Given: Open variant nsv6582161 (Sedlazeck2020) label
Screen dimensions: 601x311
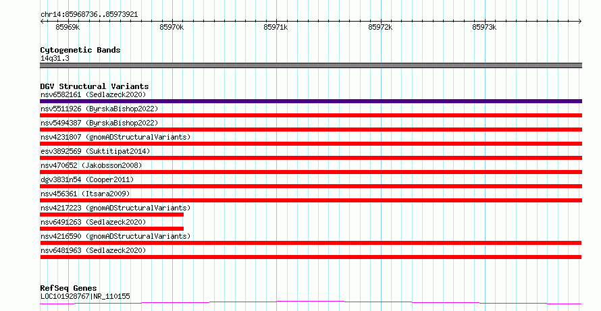Looking at the screenshot, I should (93, 94).
